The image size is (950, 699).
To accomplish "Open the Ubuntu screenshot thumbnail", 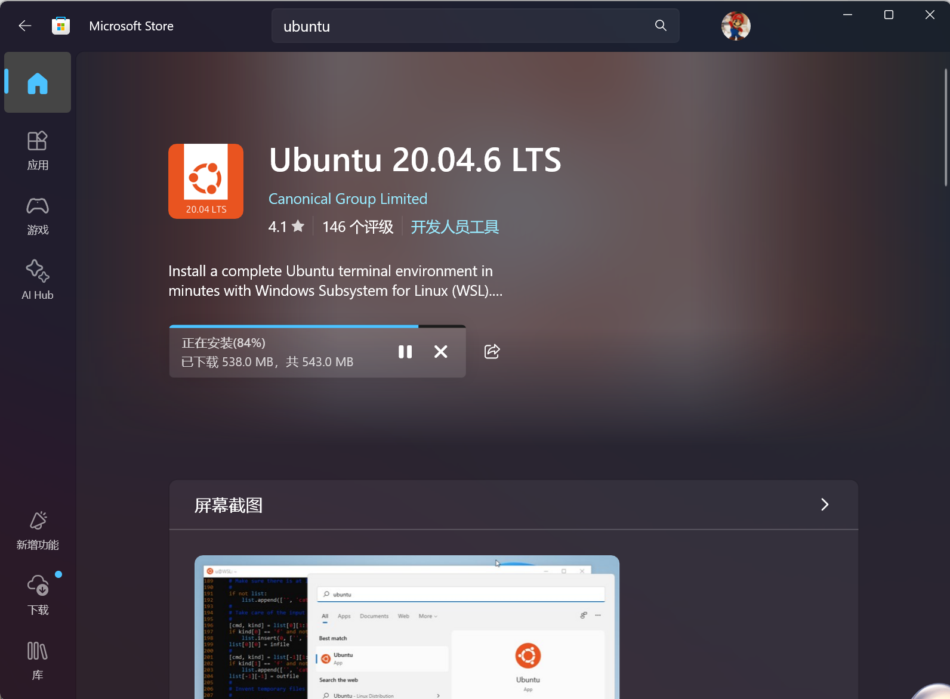I will tap(407, 627).
